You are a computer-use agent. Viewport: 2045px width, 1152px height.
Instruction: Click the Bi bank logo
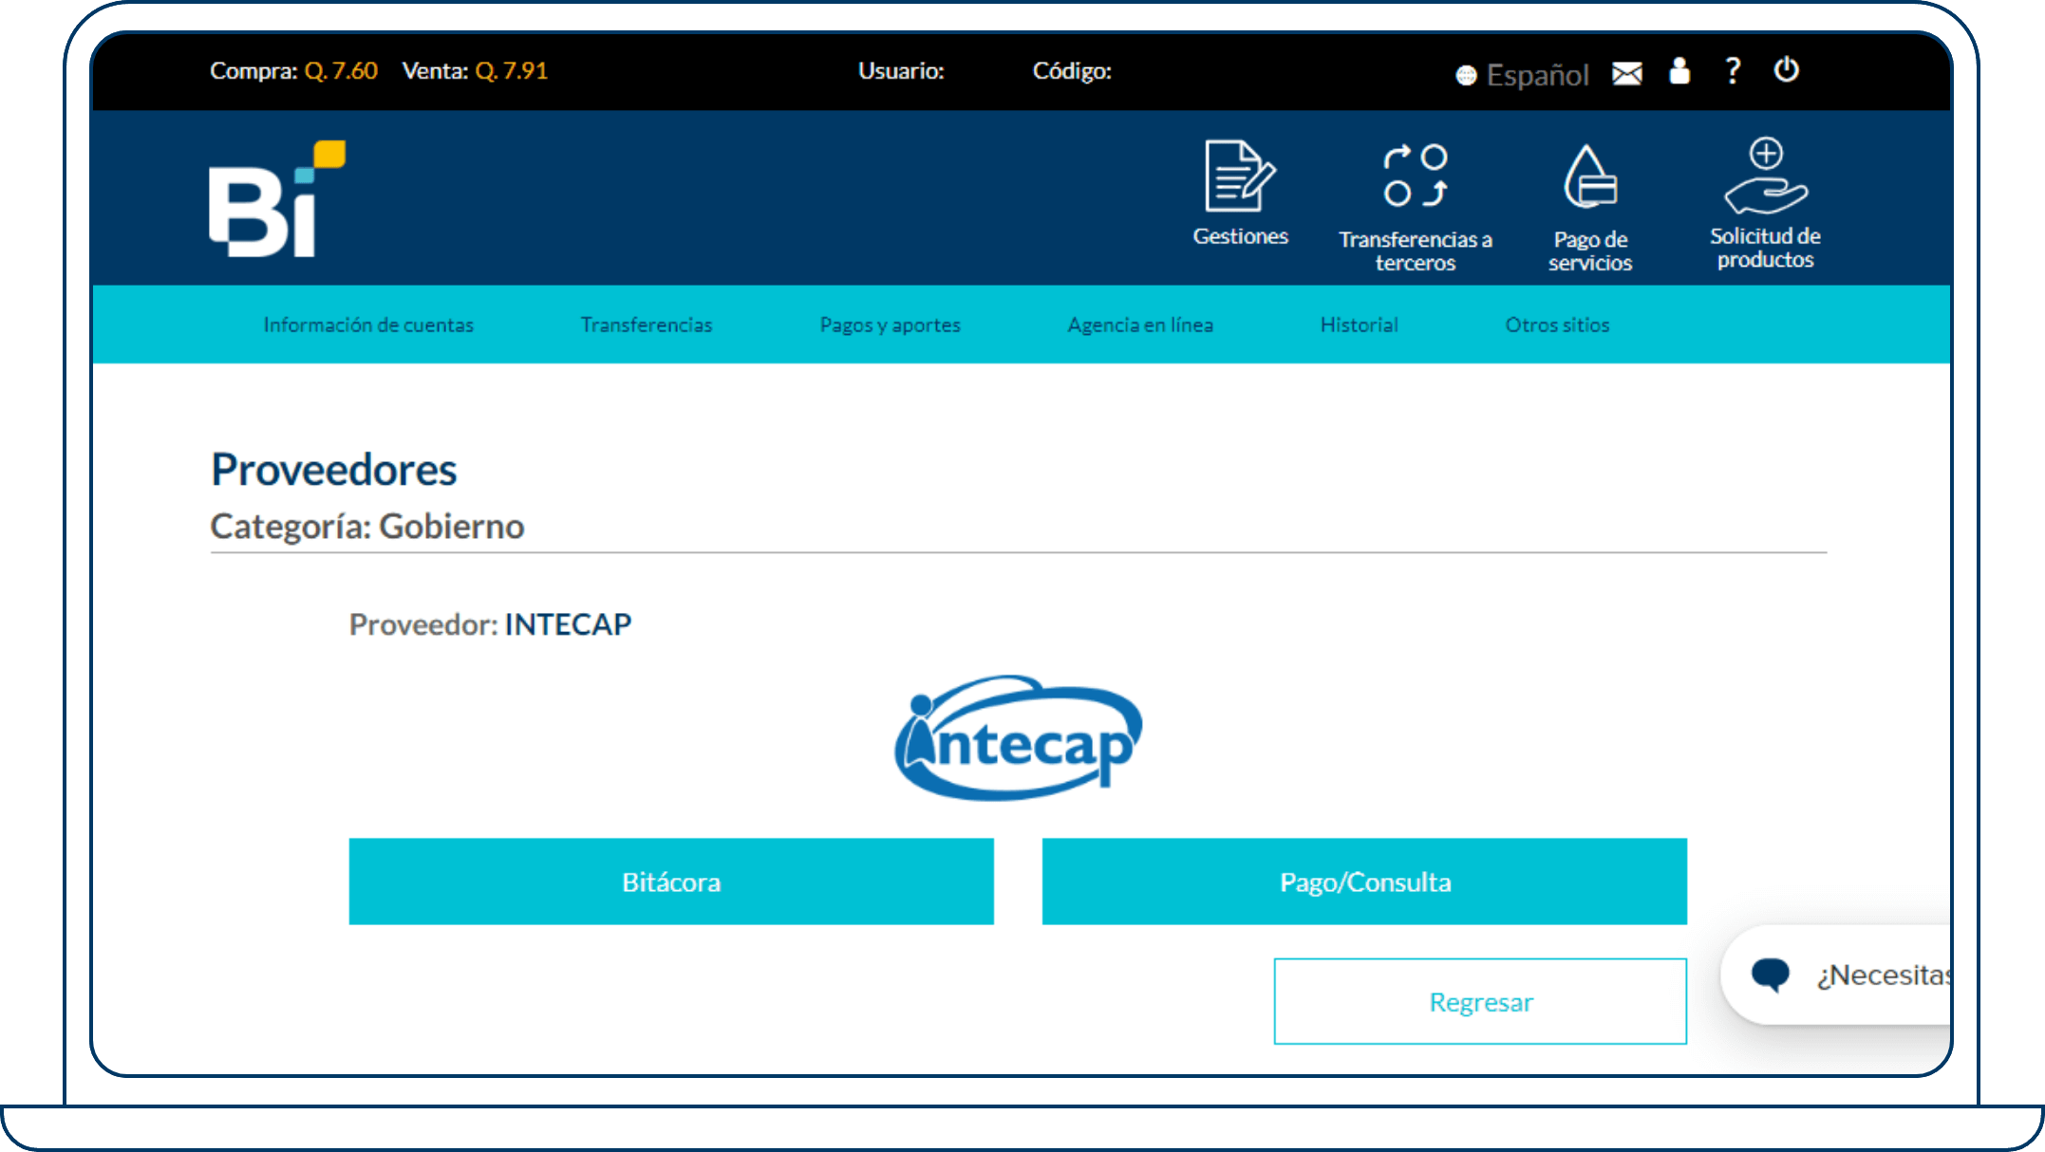click(277, 198)
